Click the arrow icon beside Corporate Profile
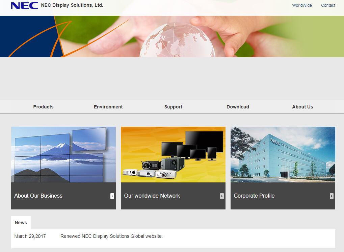344x252 pixels. (x=332, y=196)
